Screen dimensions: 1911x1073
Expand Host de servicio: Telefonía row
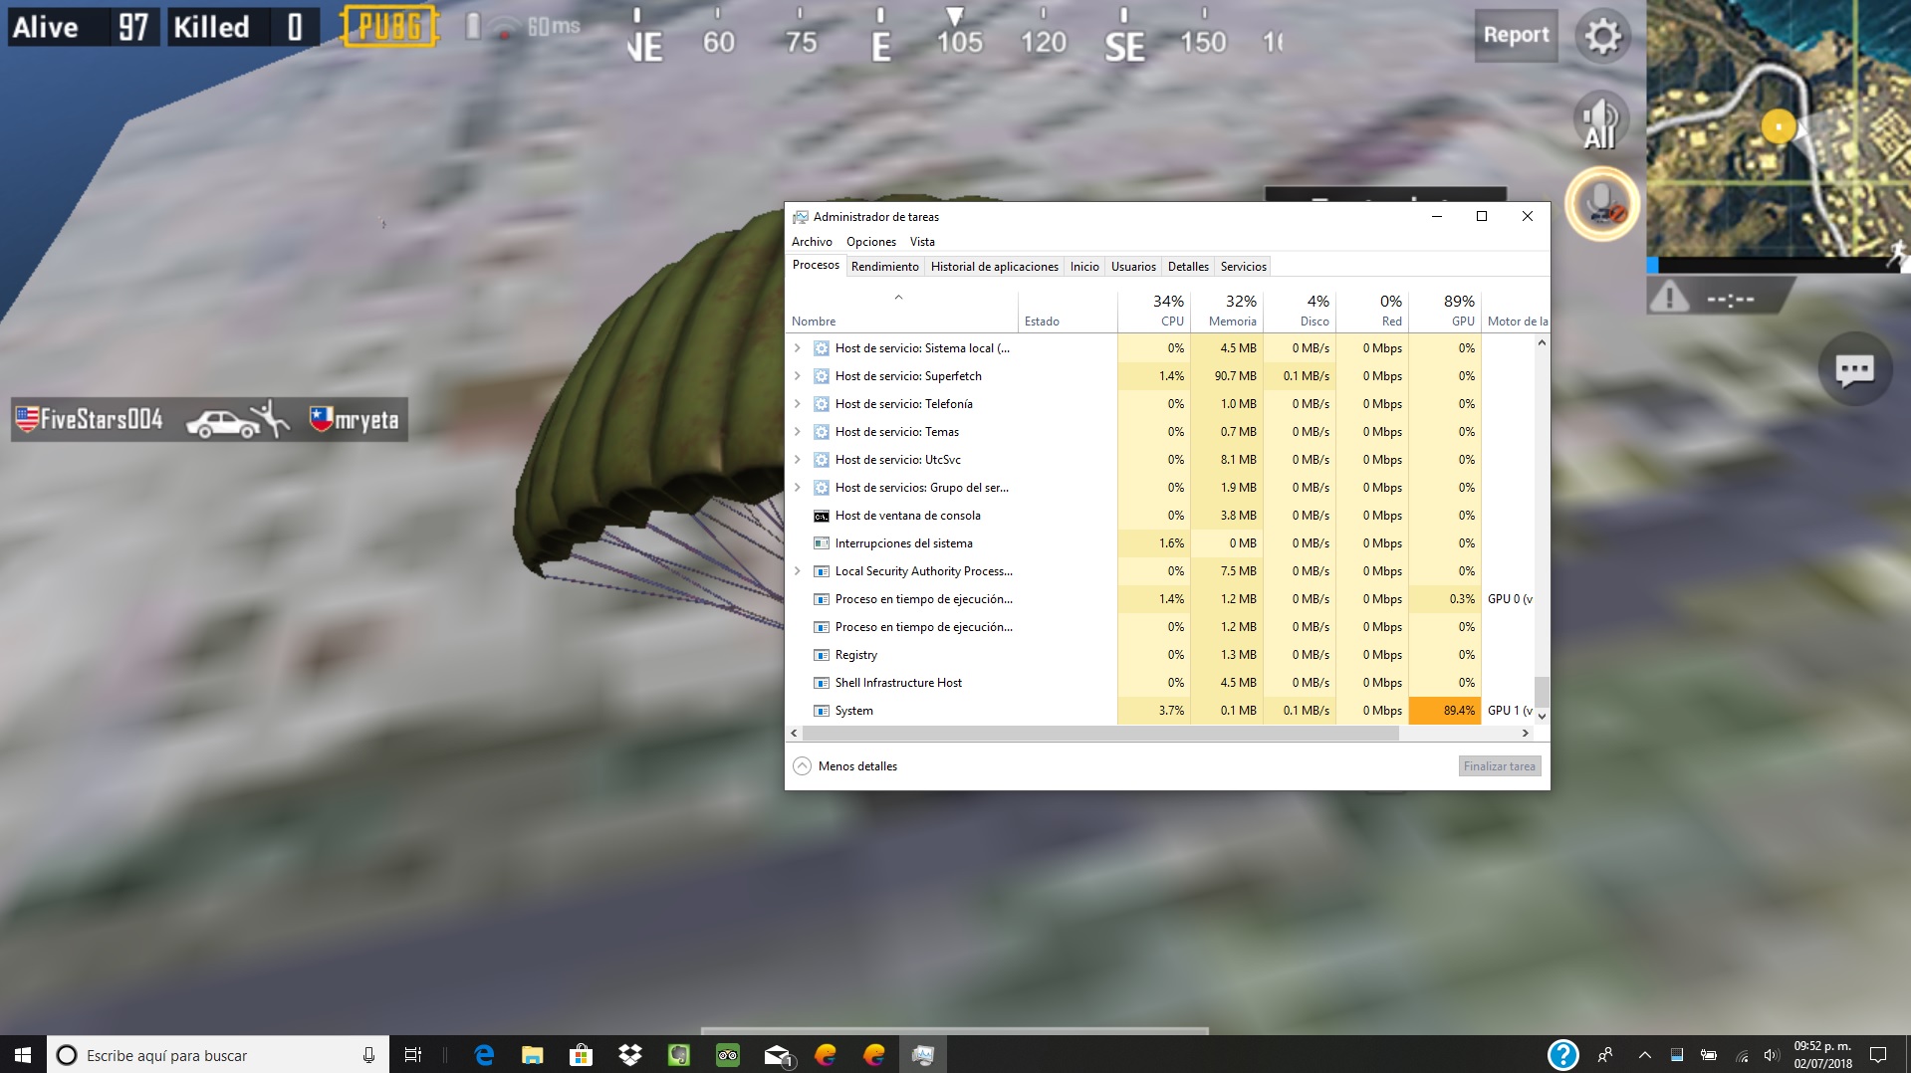tap(798, 404)
